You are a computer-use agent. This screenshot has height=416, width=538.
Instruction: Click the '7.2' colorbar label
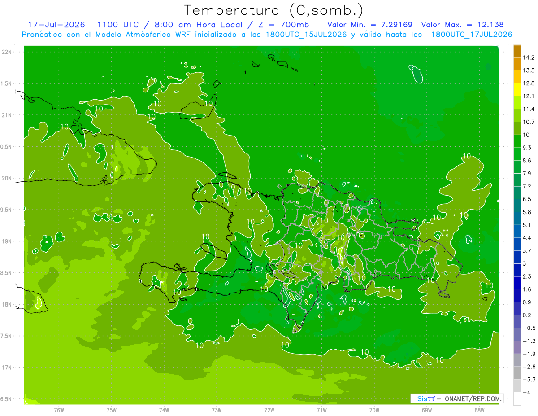(528, 186)
